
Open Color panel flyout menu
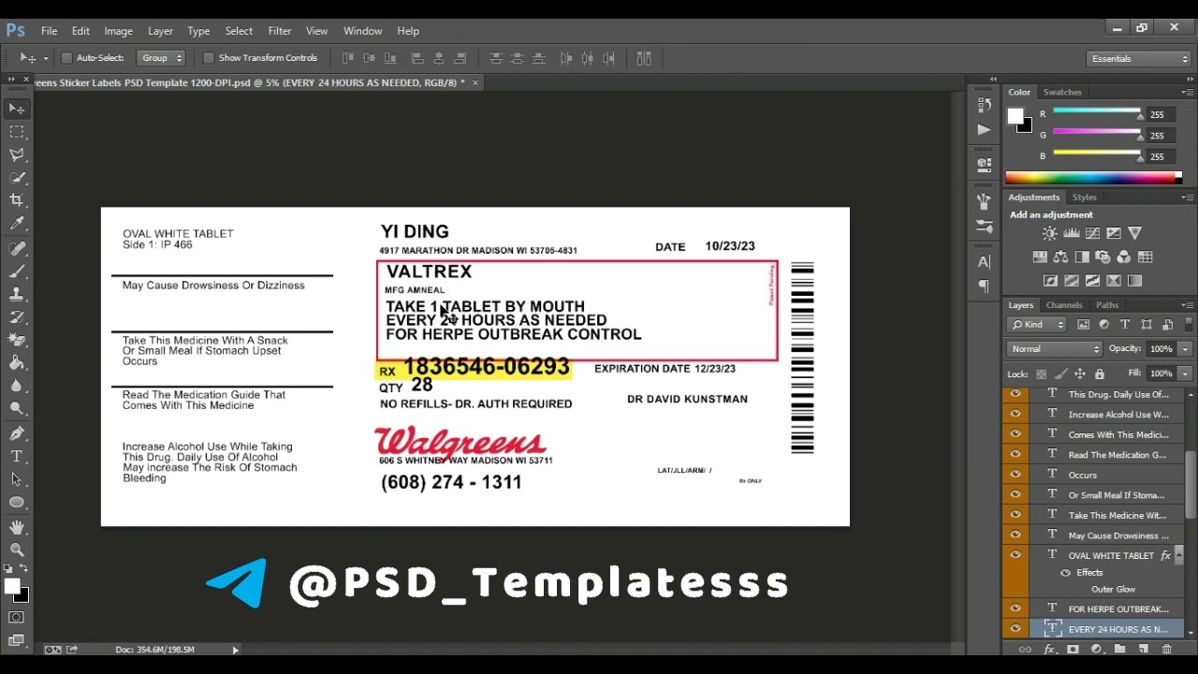[1187, 93]
